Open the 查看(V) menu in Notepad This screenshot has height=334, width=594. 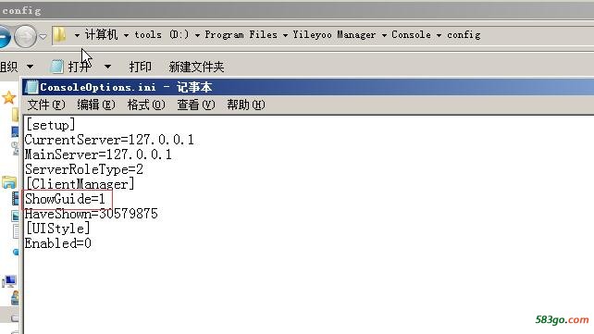click(196, 105)
